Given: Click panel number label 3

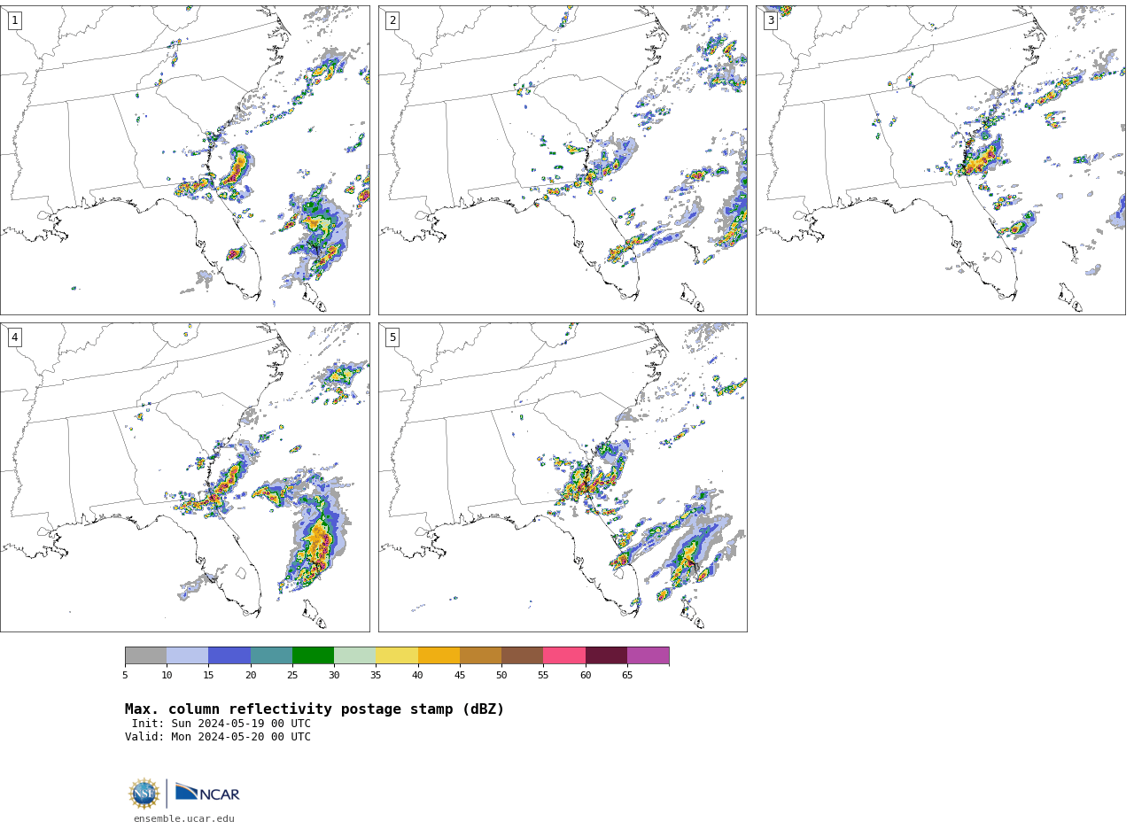Looking at the screenshot, I should 771,20.
